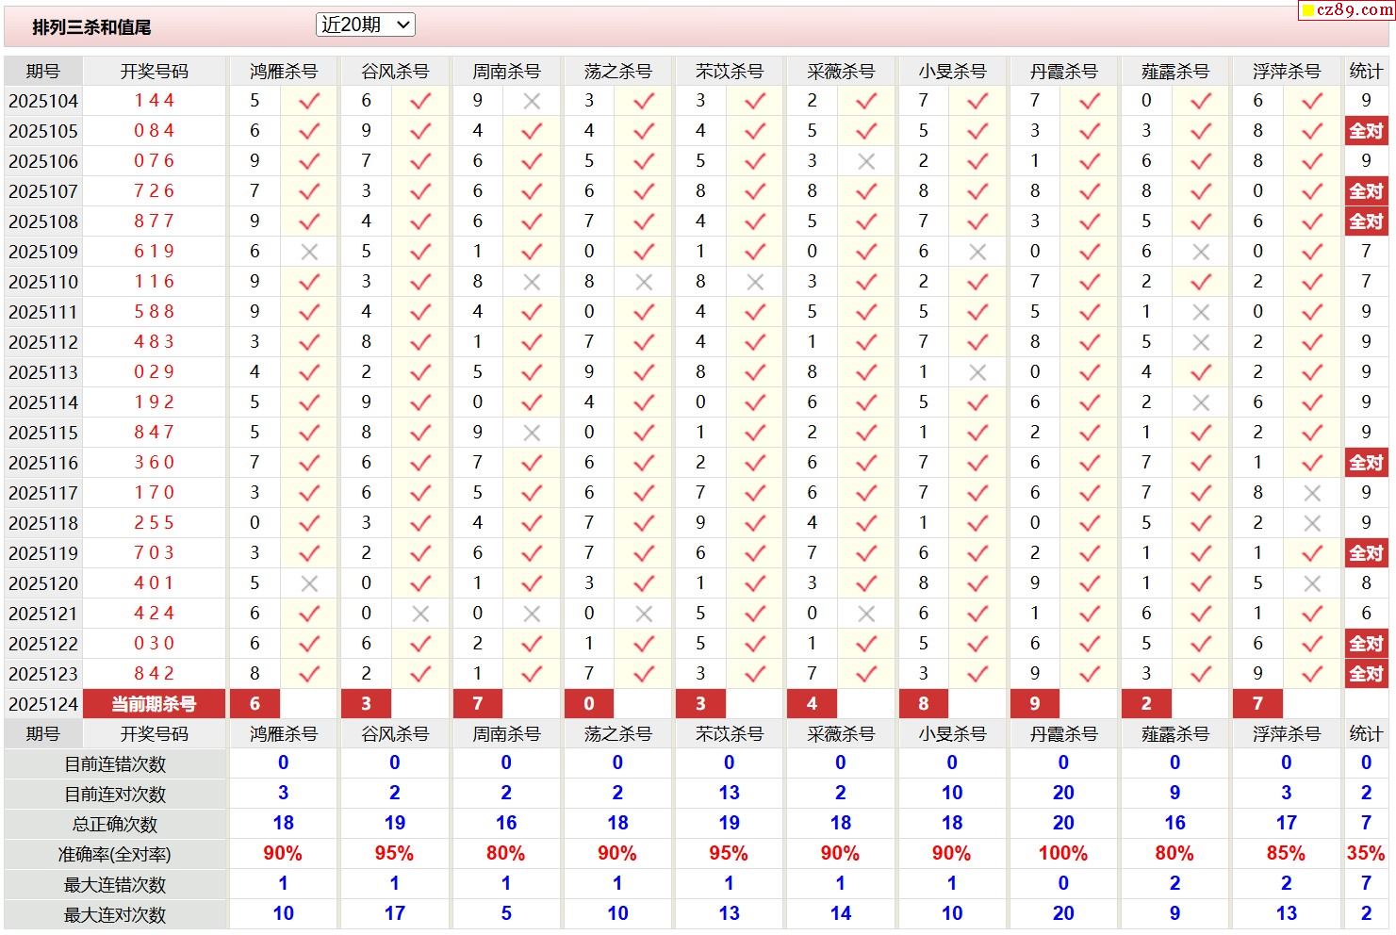
Task: Click the 目前连对次数 row label
Action: point(115,795)
